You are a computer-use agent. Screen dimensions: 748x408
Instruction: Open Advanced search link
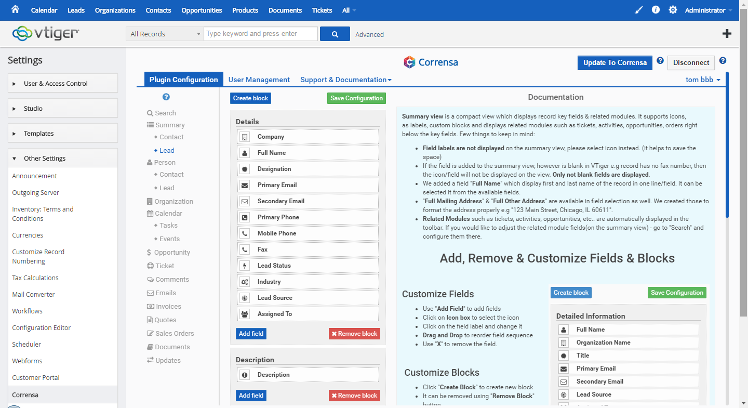[370, 34]
